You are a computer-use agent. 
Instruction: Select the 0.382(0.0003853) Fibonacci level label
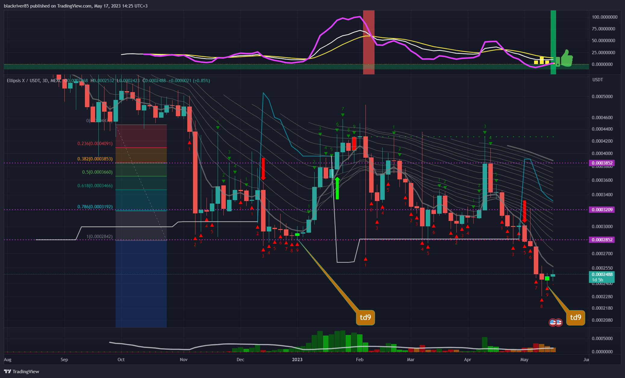95,159
